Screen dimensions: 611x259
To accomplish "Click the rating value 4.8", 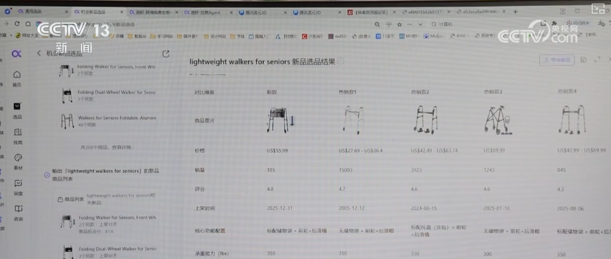I will [270, 189].
